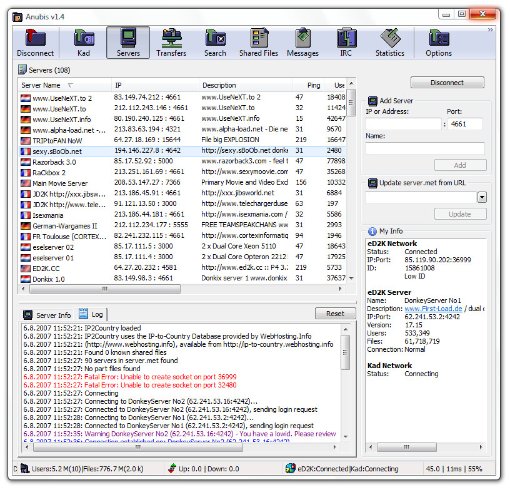Open the Kad network view
This screenshot has height=492, width=510.
84,43
